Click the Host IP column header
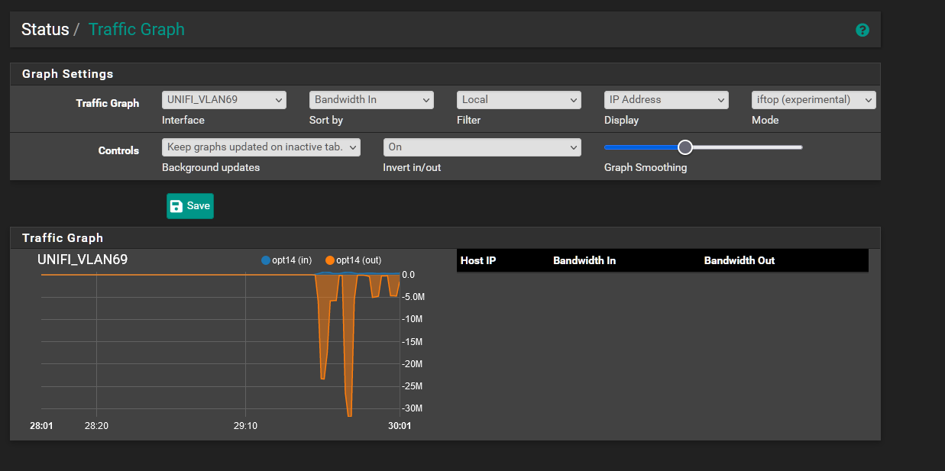 478,260
